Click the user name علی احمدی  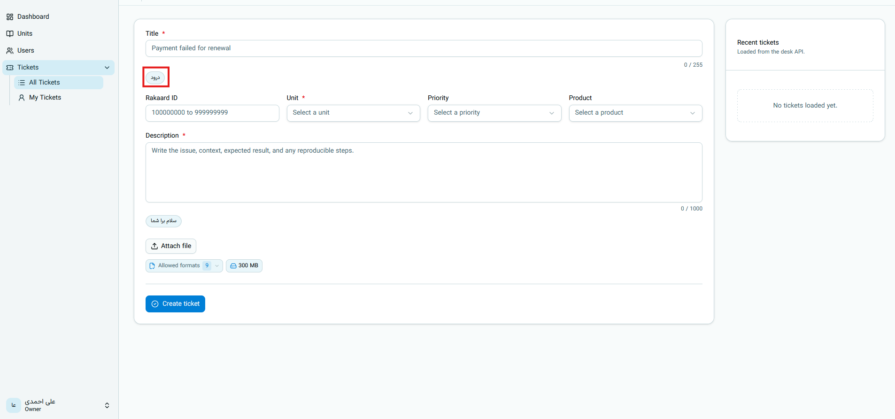point(40,402)
